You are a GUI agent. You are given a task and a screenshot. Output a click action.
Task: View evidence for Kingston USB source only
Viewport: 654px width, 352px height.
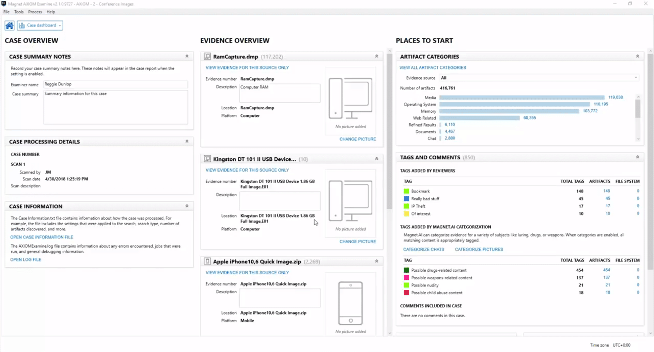pos(247,170)
